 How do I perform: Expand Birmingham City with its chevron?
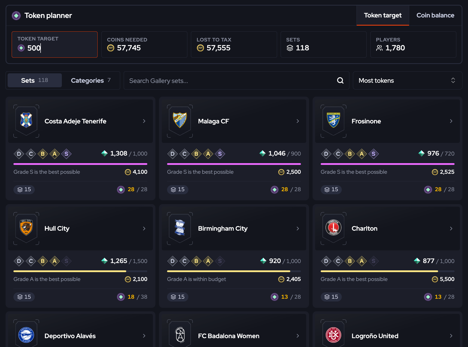click(298, 229)
